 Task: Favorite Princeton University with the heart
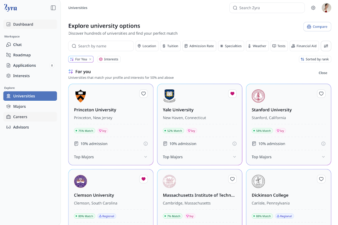click(x=144, y=94)
